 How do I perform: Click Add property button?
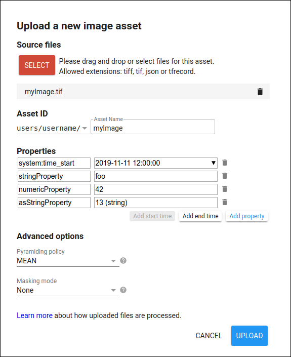coord(246,216)
